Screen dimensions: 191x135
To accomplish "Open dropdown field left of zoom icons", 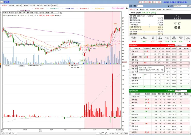I will [99, 133].
